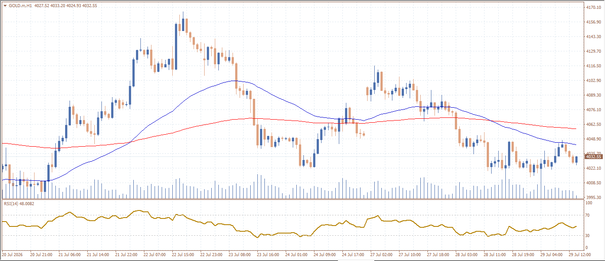Select the GOLD.m,H1 chart title text
The image size is (605, 261).
coord(20,6)
